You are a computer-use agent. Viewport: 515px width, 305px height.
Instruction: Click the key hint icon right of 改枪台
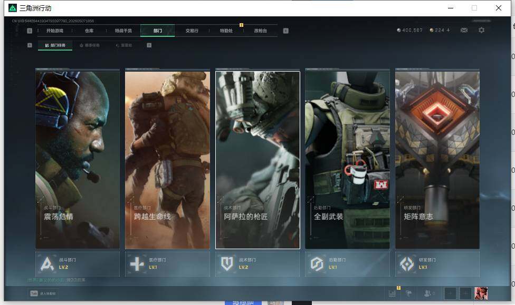pos(286,31)
